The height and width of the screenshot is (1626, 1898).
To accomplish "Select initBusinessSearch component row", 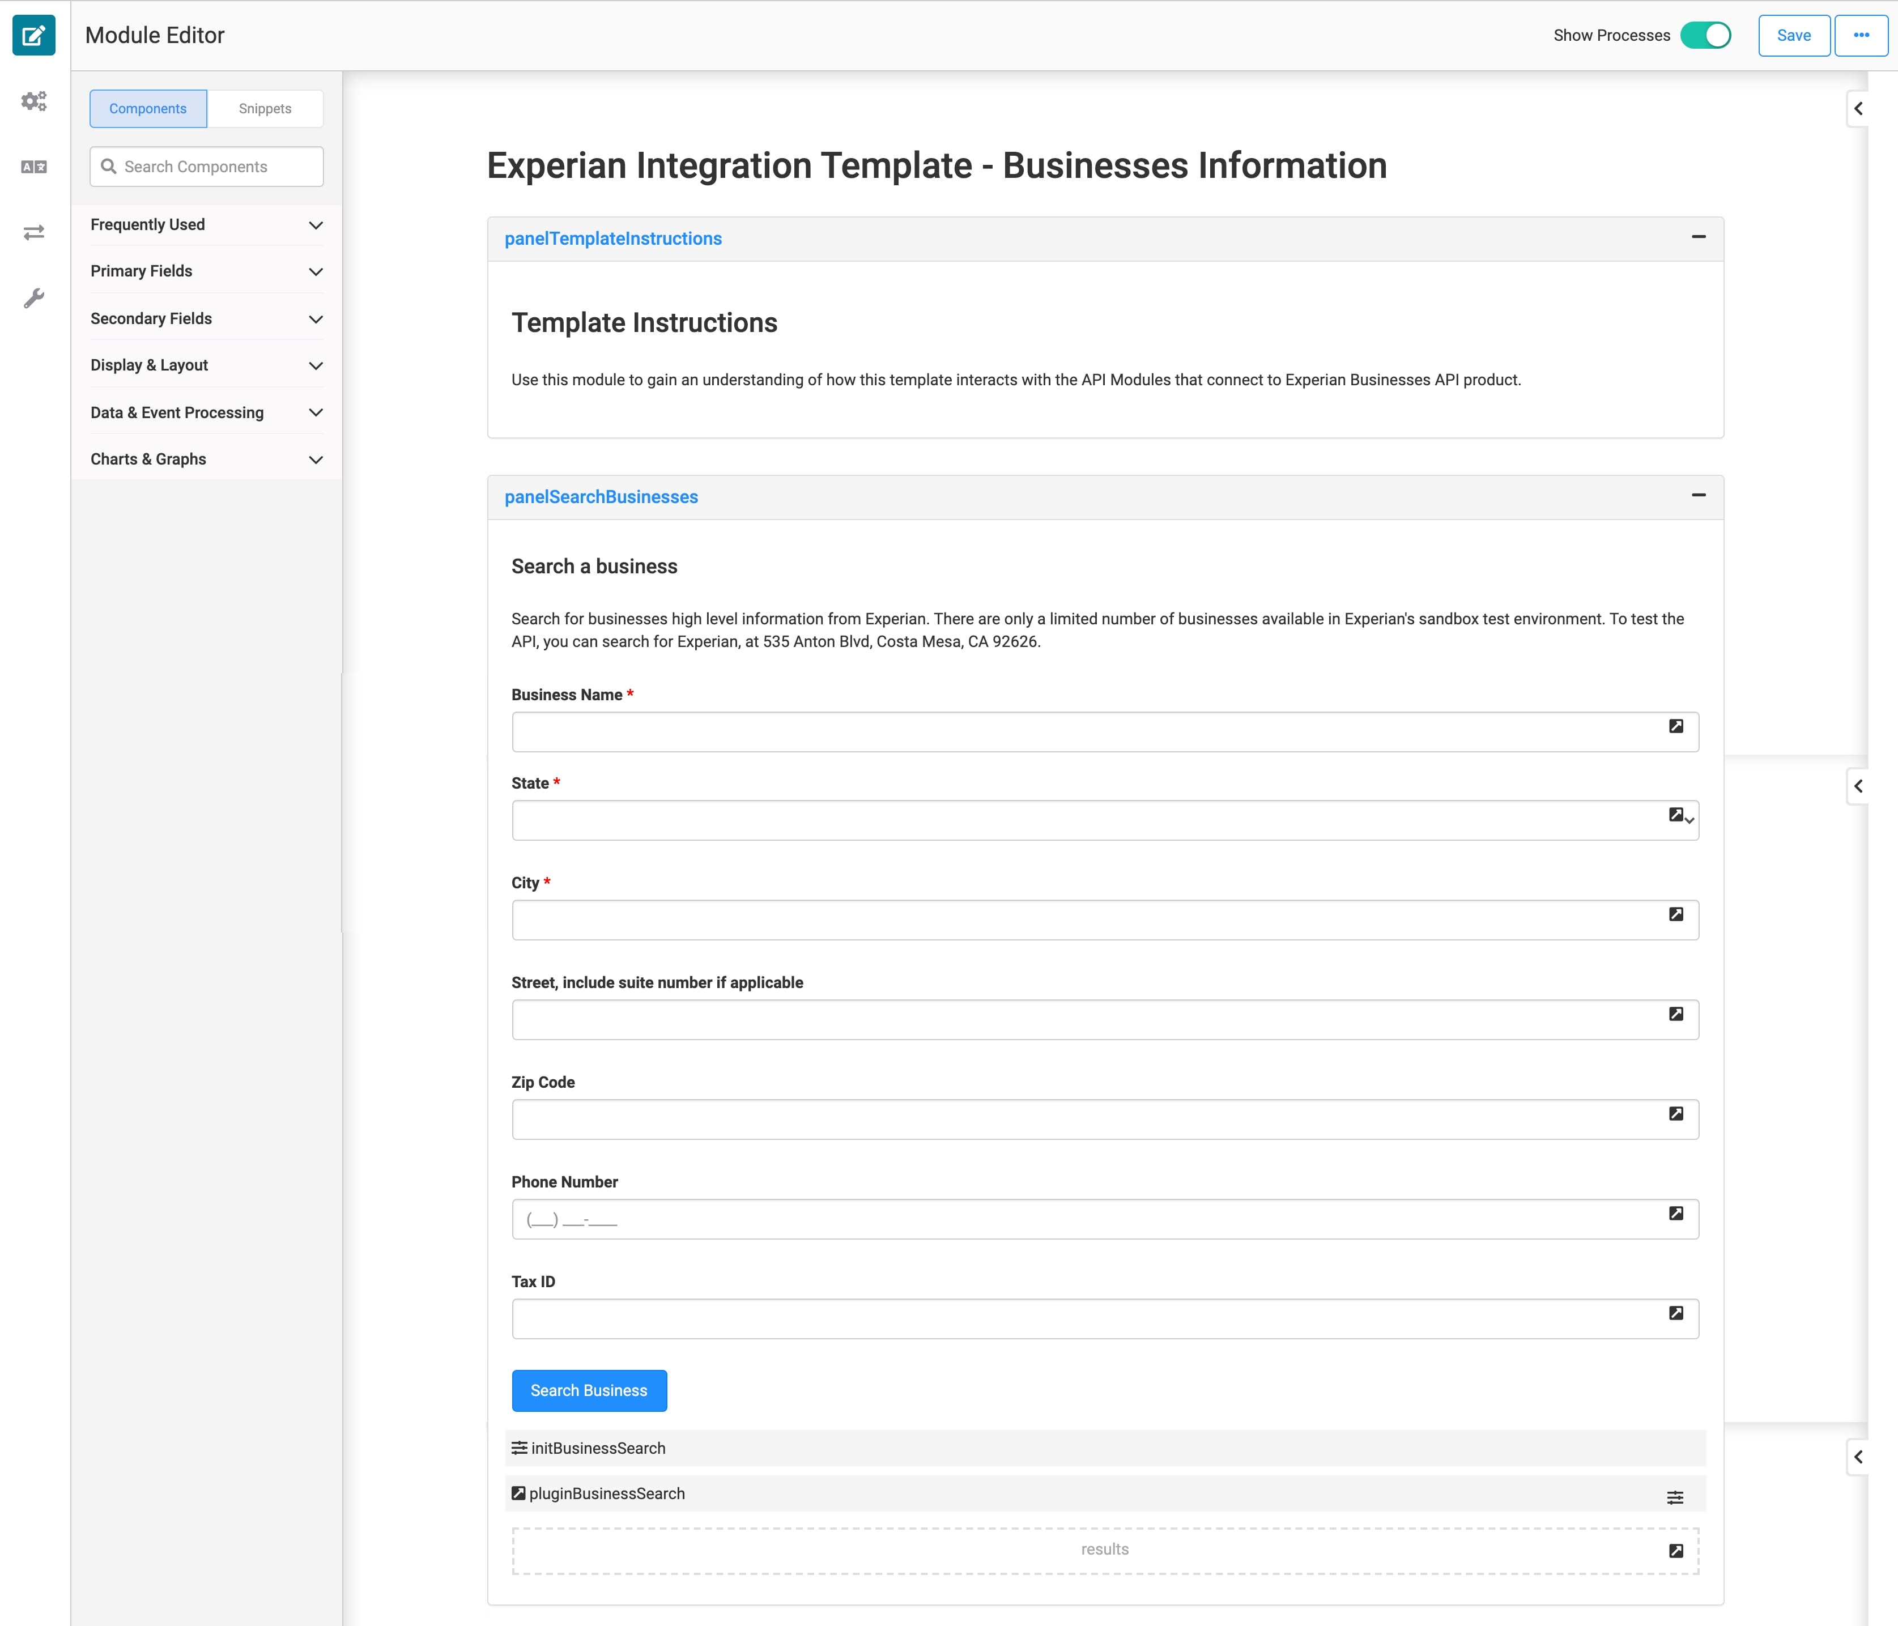I will click(1105, 1448).
